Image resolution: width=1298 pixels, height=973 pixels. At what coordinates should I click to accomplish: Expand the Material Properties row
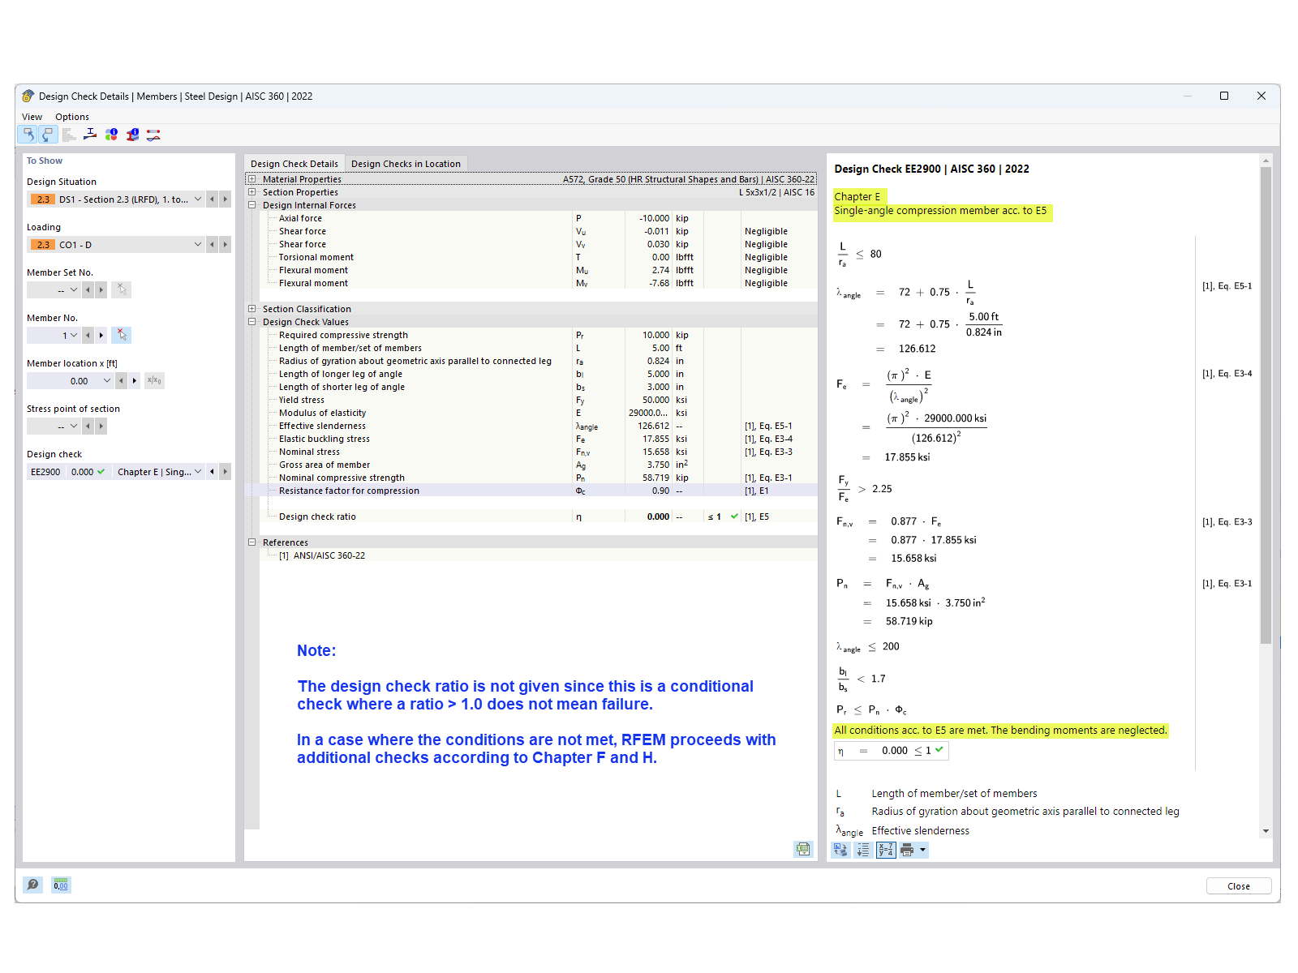coord(252,179)
